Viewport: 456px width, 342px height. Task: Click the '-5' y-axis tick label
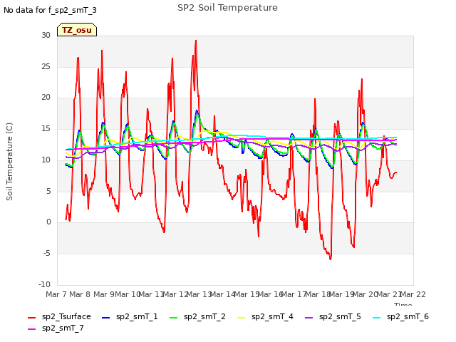(47, 254)
